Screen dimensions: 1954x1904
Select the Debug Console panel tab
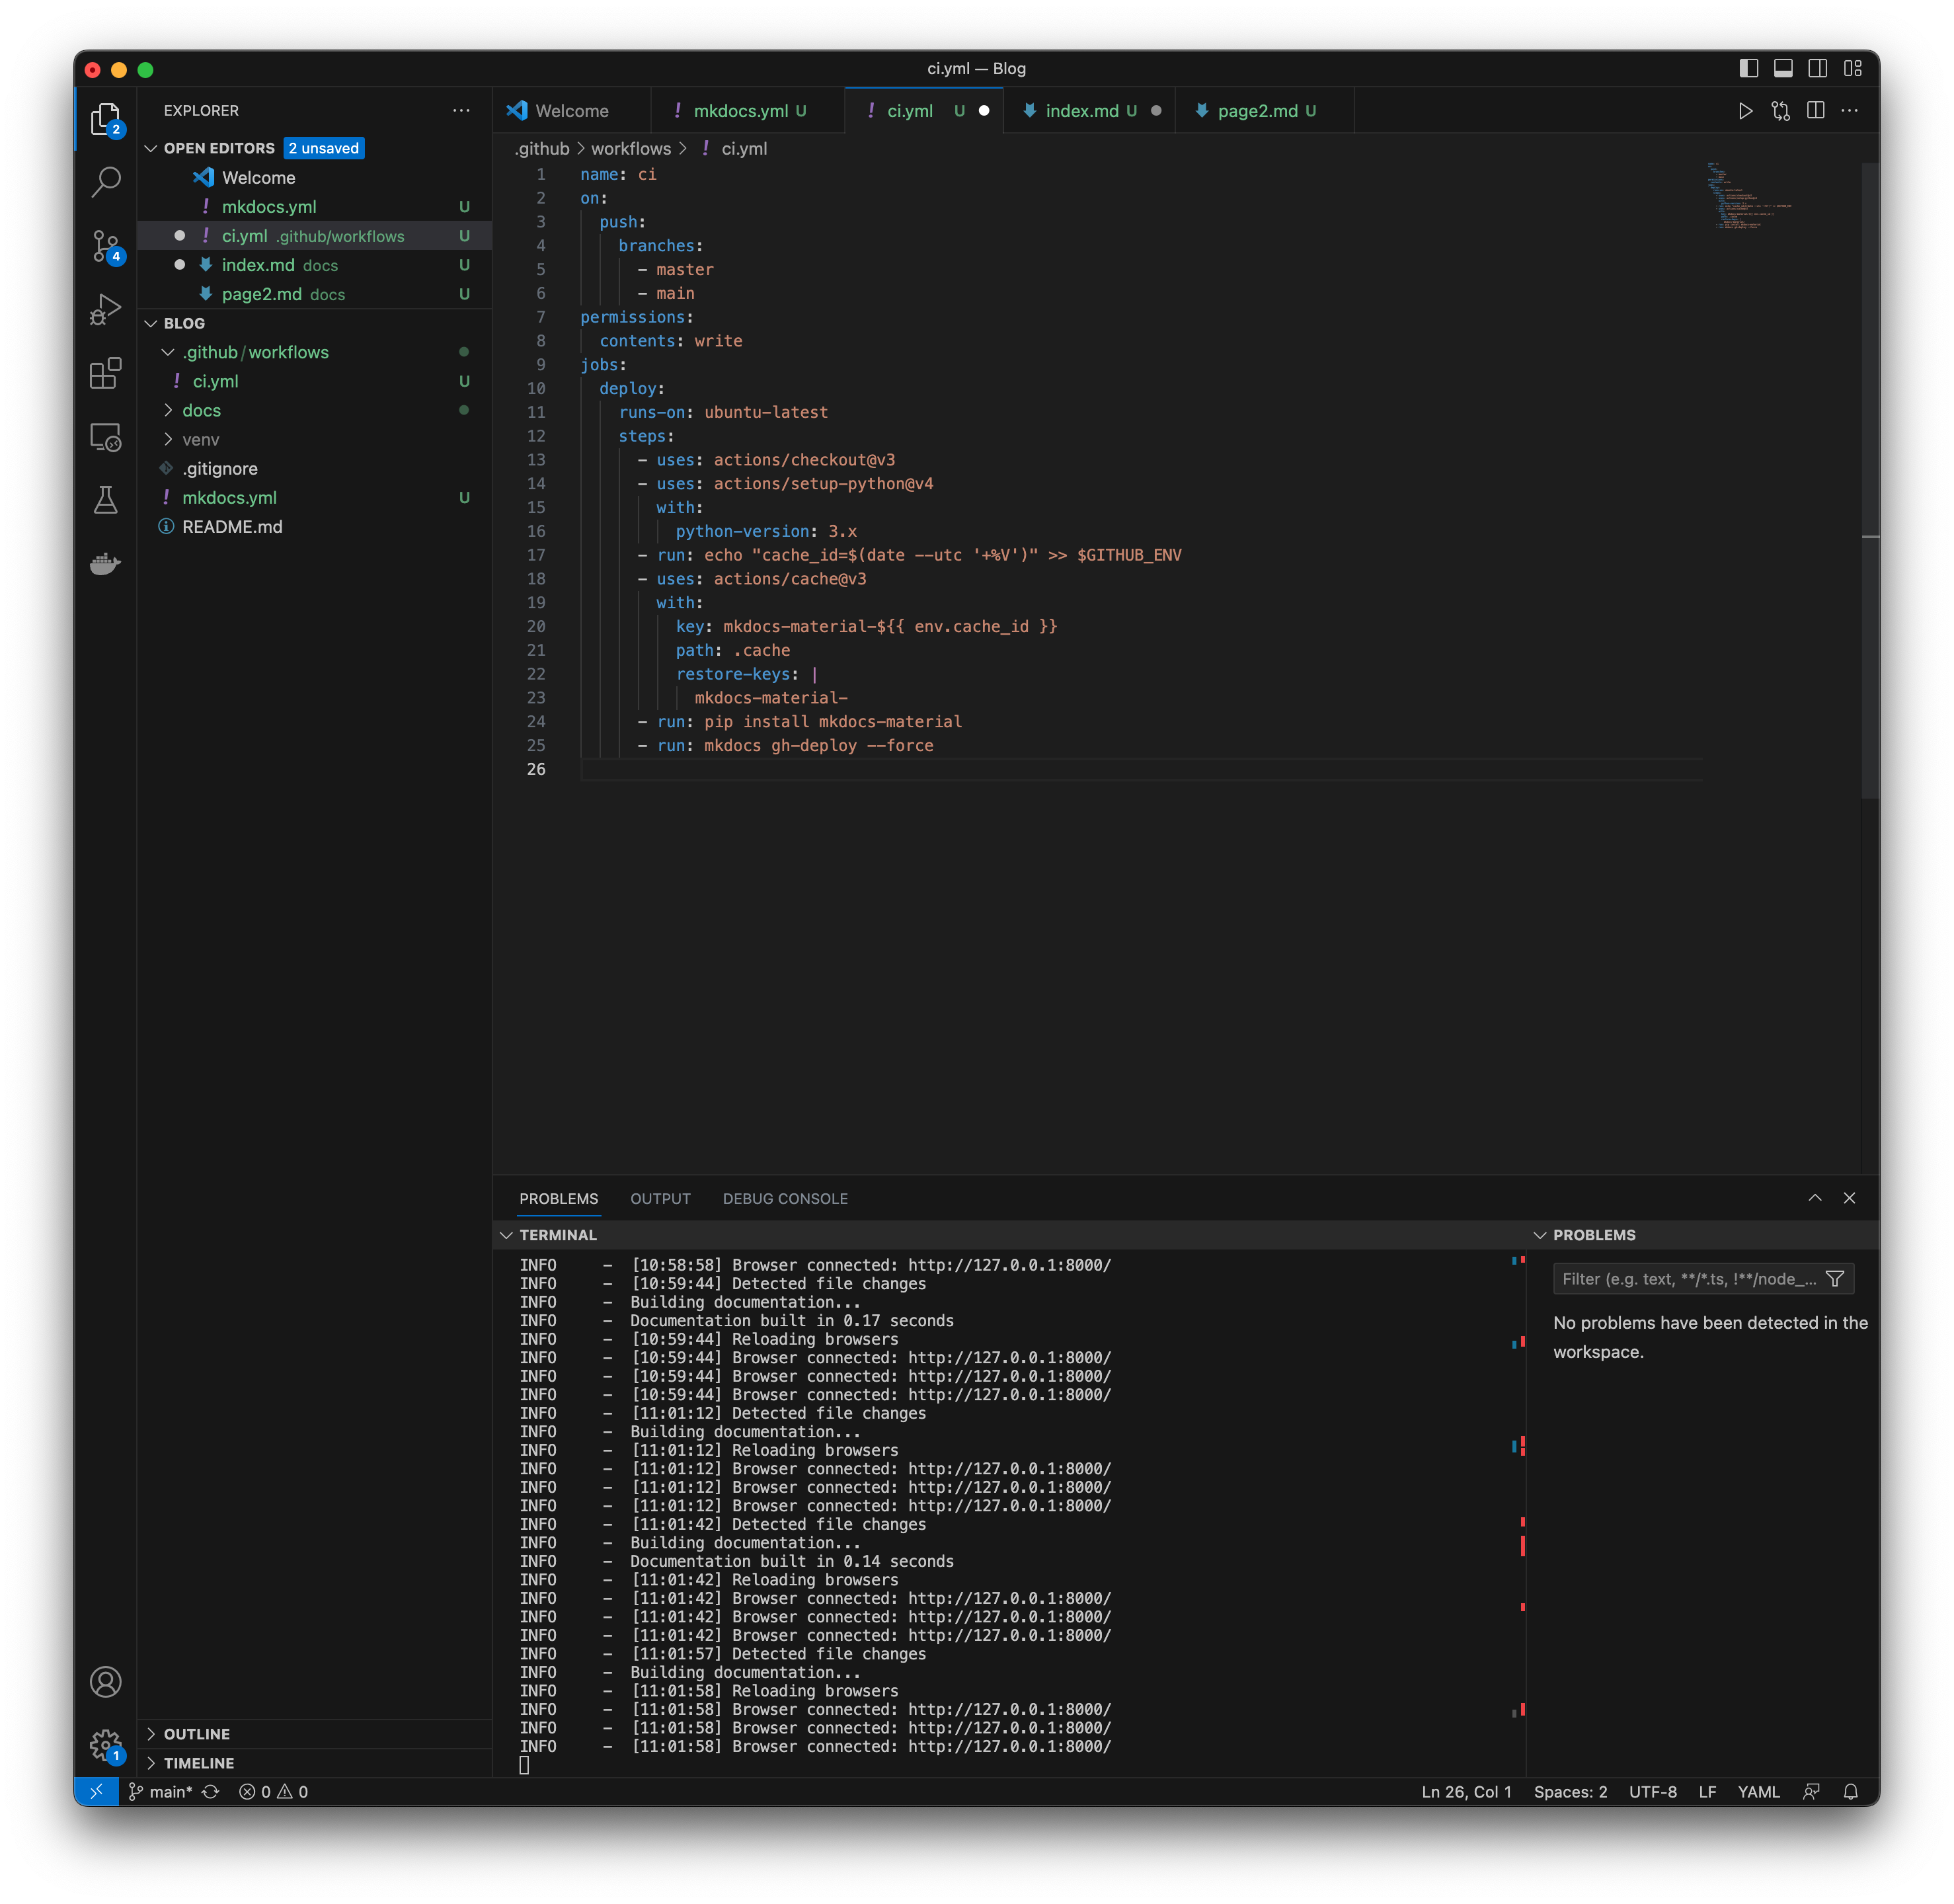(785, 1198)
